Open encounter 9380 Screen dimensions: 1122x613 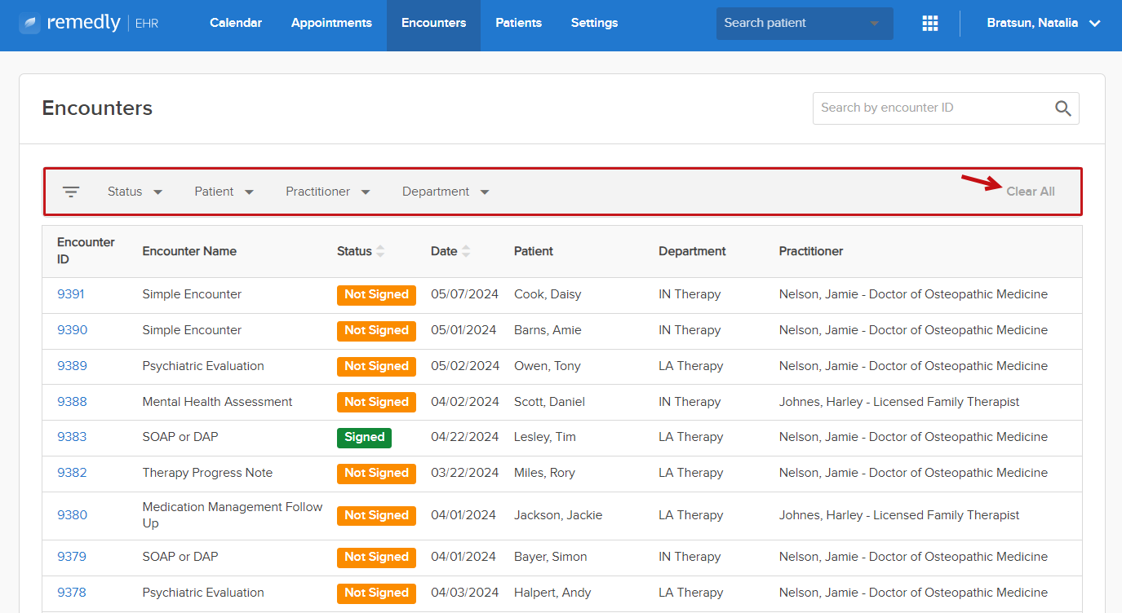(72, 515)
